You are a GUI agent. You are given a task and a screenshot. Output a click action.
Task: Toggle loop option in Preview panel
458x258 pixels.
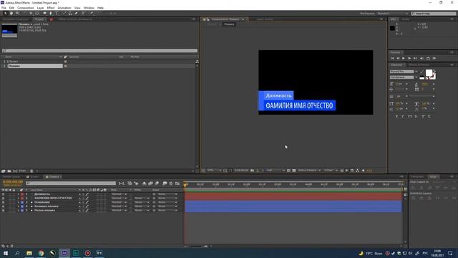pos(428,58)
